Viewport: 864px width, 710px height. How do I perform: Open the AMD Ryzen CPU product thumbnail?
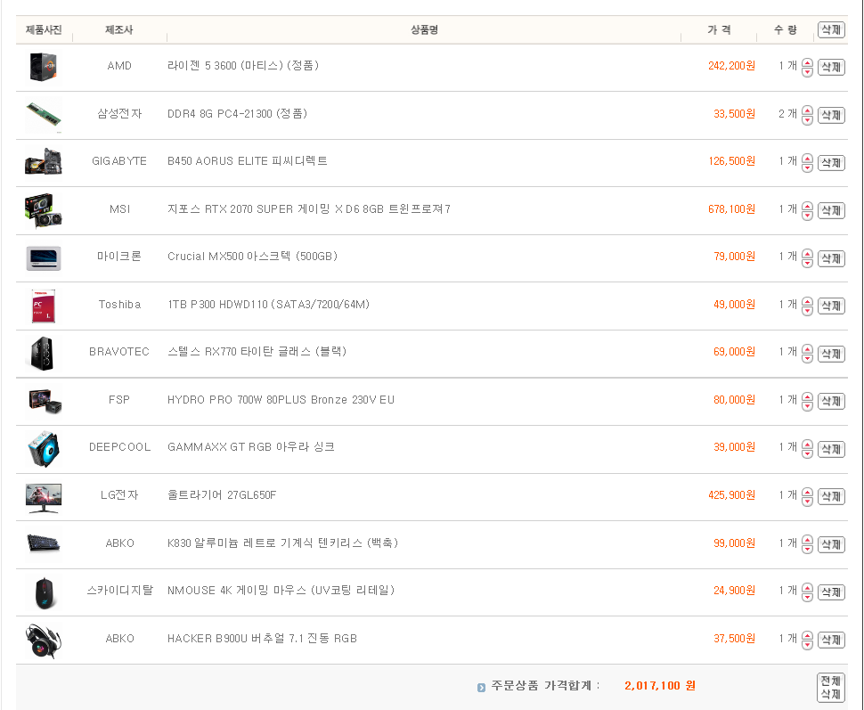click(44, 67)
